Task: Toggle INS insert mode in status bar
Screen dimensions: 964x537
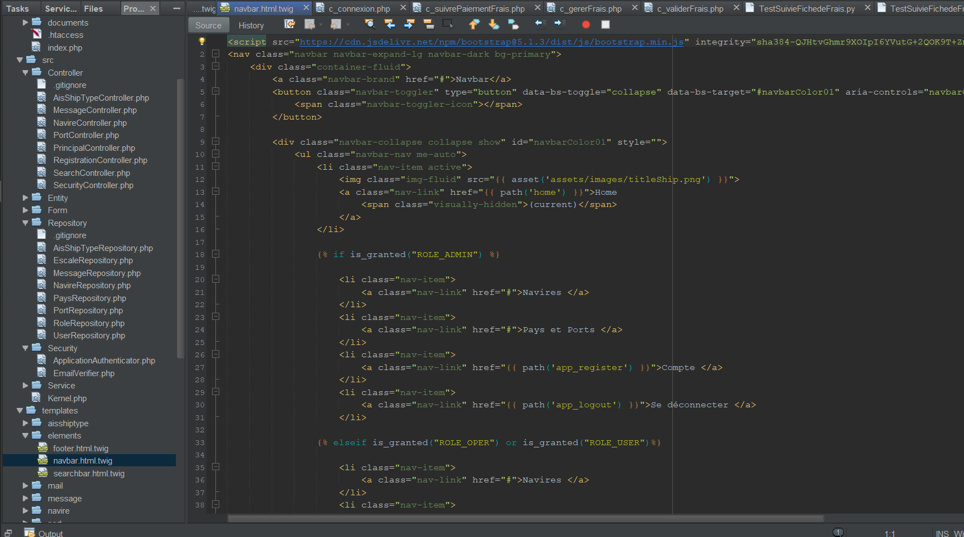Action: pos(942,533)
